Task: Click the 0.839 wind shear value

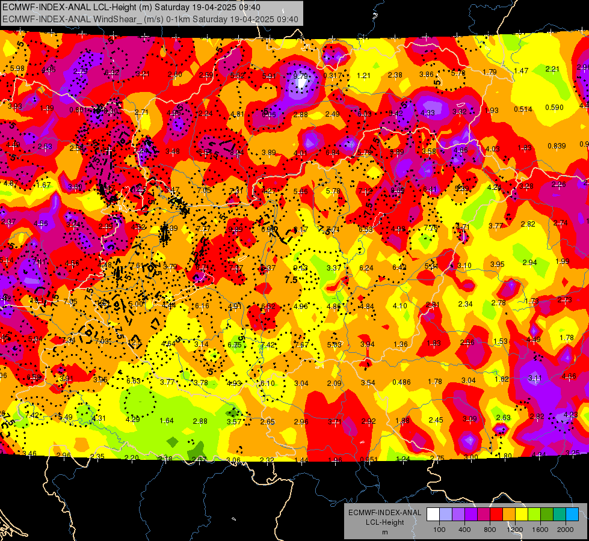Action: point(557,145)
